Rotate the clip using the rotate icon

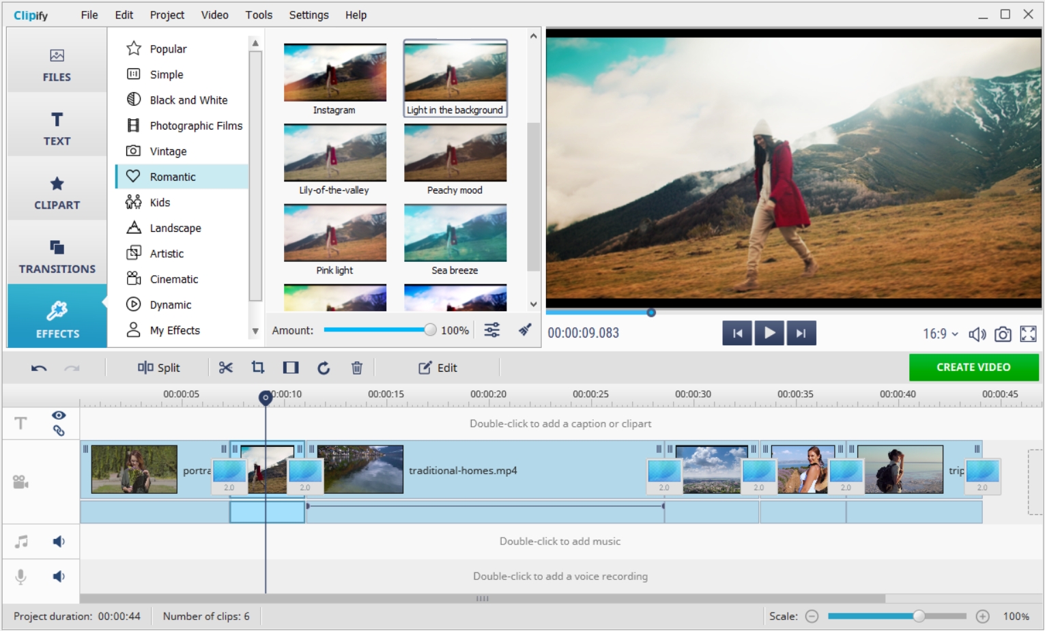324,368
